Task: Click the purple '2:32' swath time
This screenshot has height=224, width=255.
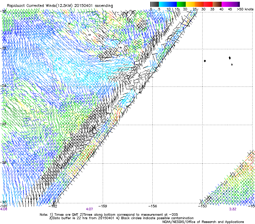Action: tap(233, 209)
